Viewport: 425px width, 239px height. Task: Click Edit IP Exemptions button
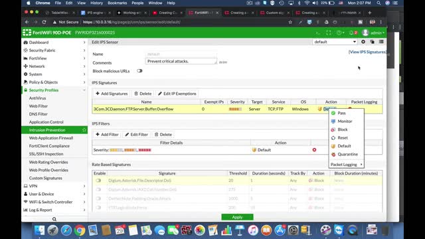(x=177, y=94)
